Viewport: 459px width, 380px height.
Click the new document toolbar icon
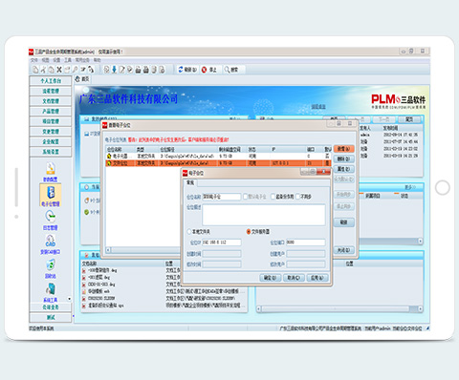click(x=35, y=69)
